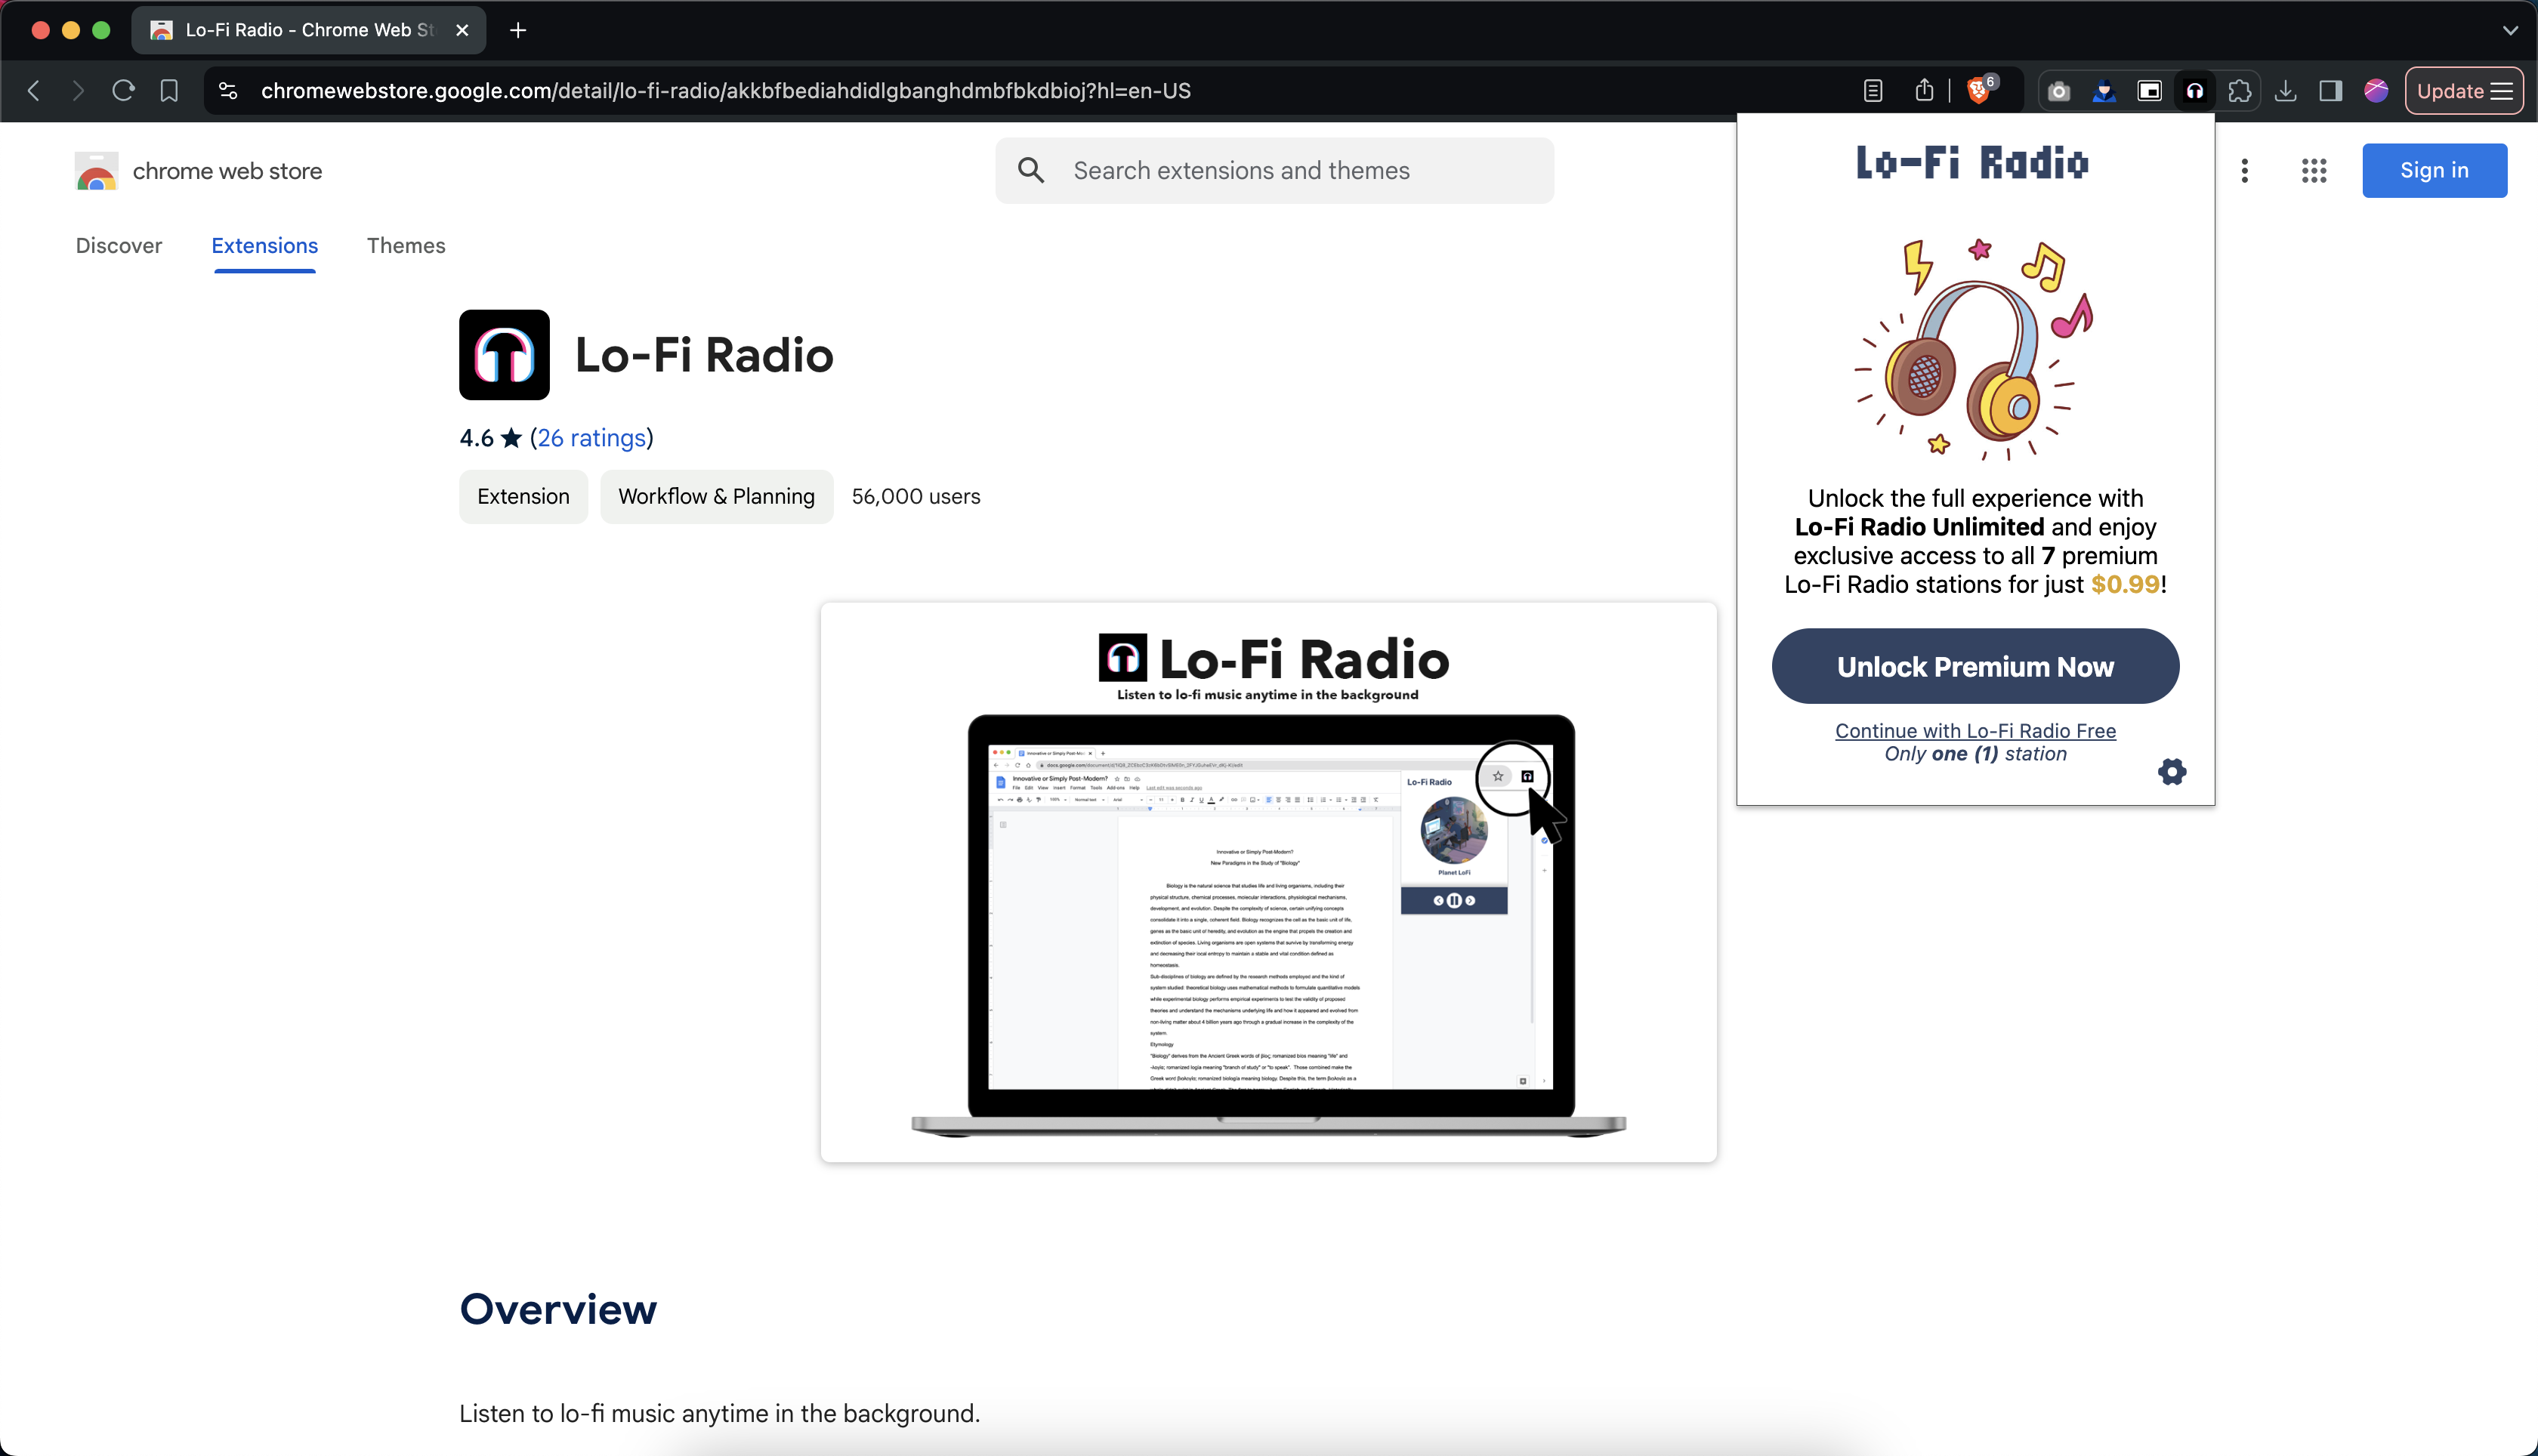Click 'Listen to lo-fi music anytime' description
2538x1456 pixels.
tap(719, 1414)
